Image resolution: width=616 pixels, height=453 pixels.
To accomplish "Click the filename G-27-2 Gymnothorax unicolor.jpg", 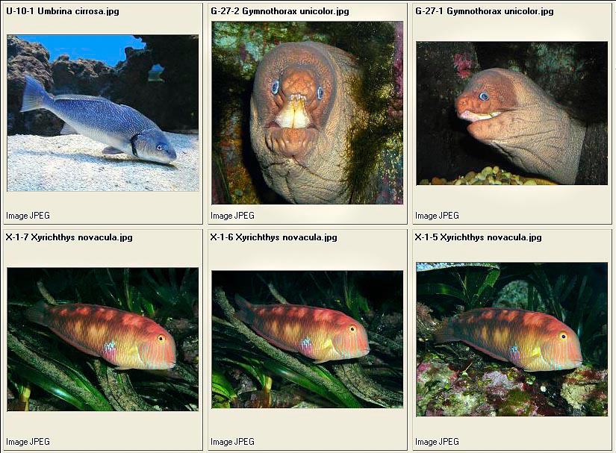I will click(x=280, y=11).
